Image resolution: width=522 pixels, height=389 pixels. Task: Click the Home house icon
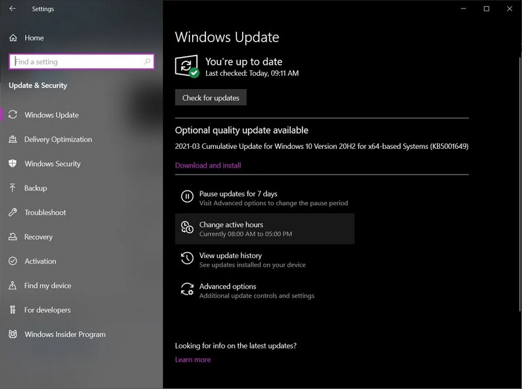pyautogui.click(x=13, y=38)
